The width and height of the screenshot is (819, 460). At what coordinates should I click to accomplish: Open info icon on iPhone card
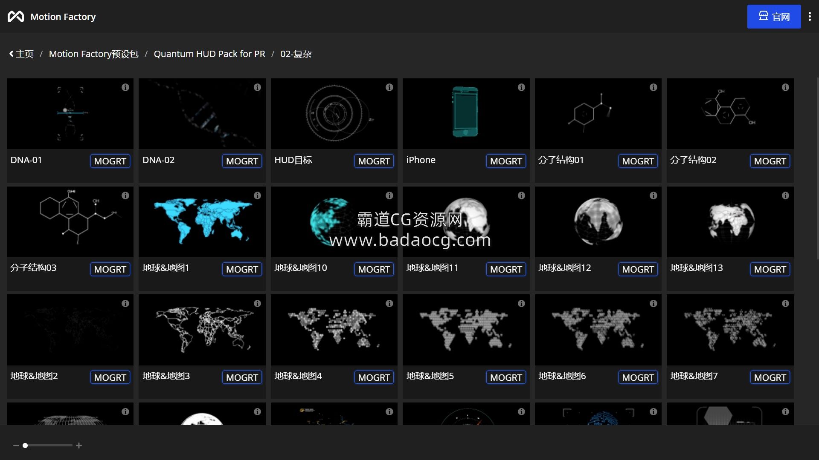tap(521, 87)
